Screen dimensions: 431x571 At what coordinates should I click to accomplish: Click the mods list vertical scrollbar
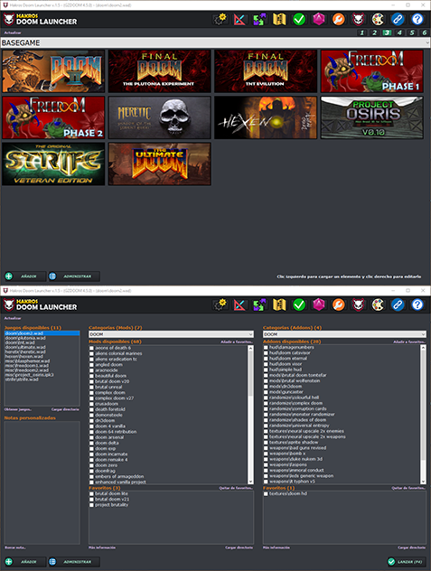coord(250,415)
